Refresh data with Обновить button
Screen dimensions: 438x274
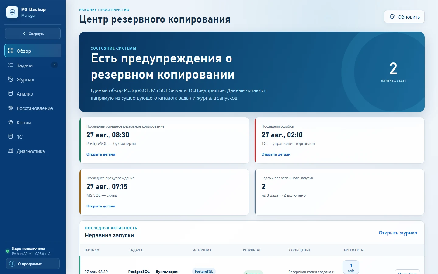click(404, 17)
